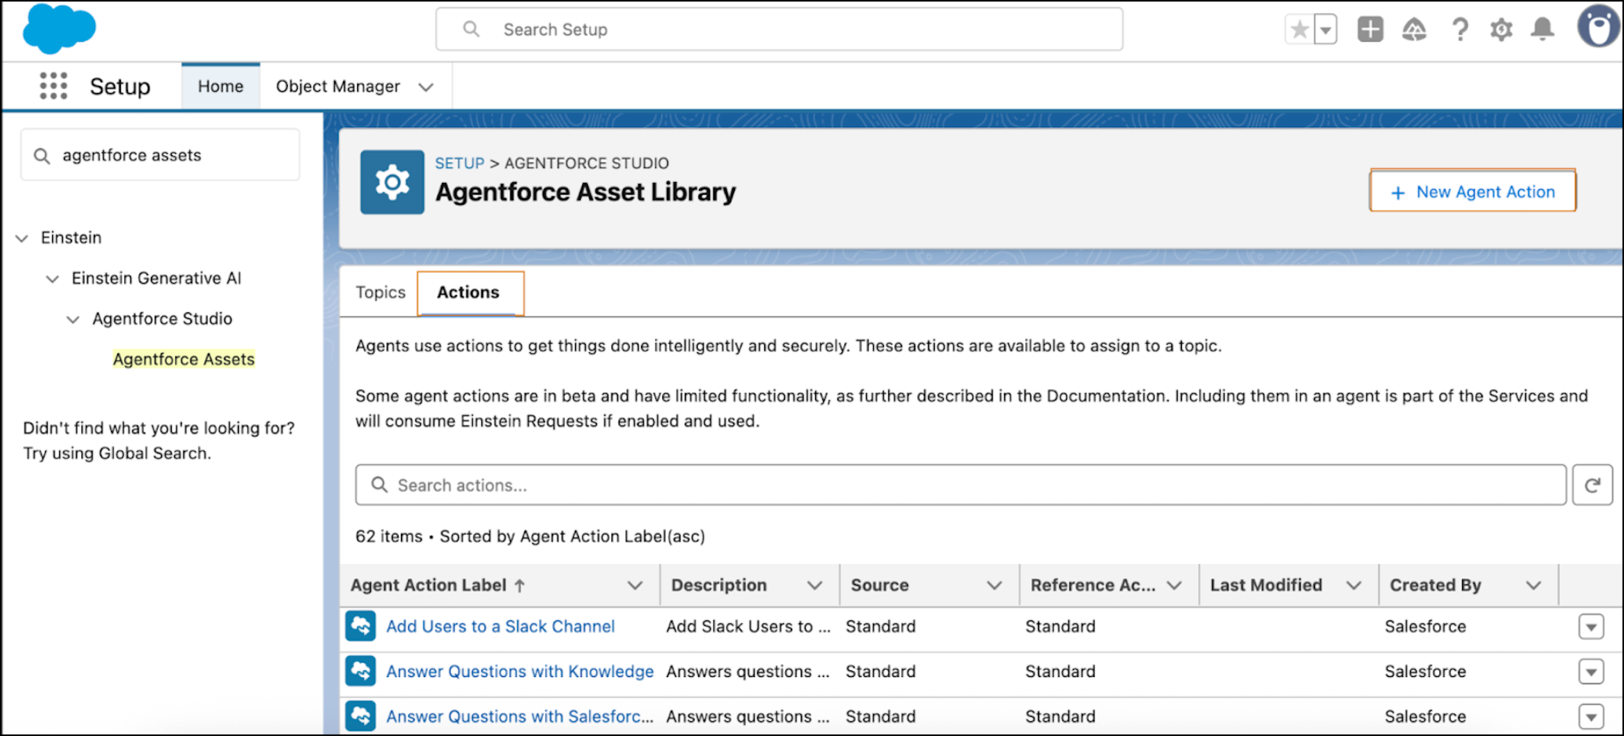Click the Quick Find box with agentforce assets
The height and width of the screenshot is (736, 1624).
pyautogui.click(x=160, y=155)
